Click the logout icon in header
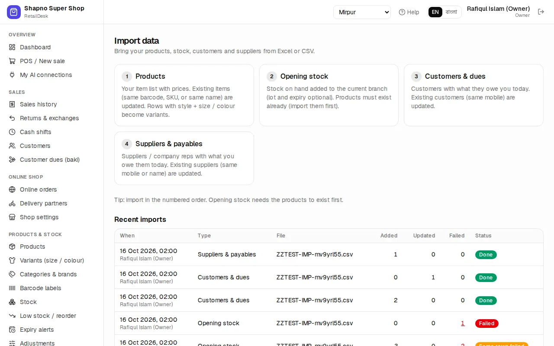Screen dimensions: 554x346 [541, 12]
